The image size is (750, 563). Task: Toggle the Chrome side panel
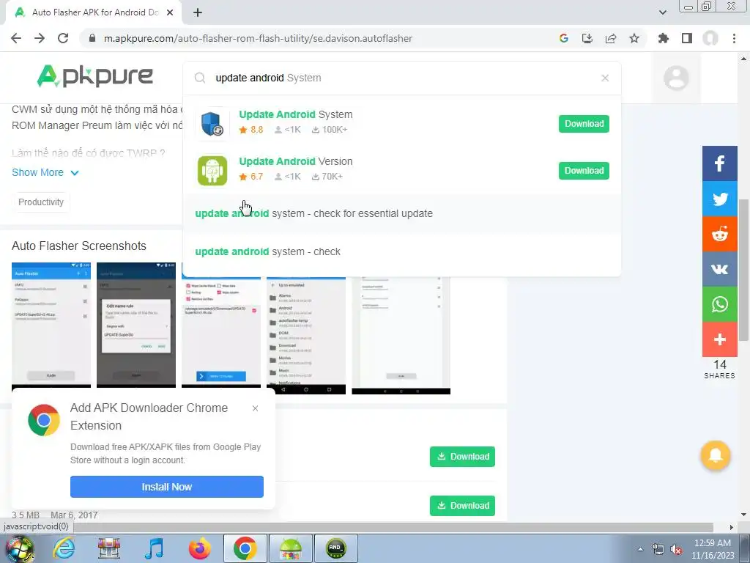coord(687,38)
